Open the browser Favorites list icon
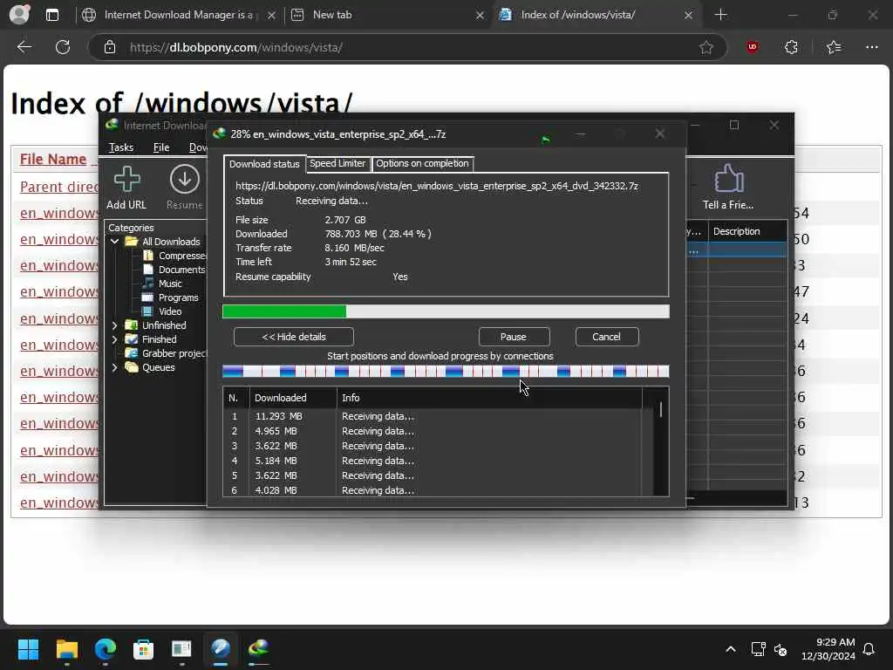 [x=834, y=47]
